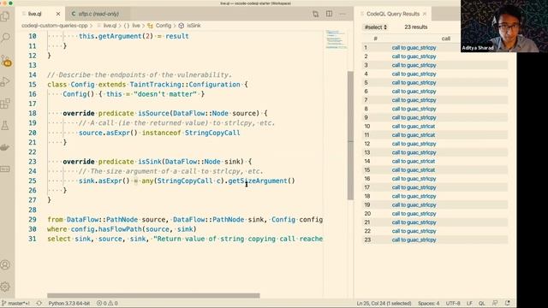Click getSizeArgument on line 25
This screenshot has width=548, height=308.
[x=258, y=181]
